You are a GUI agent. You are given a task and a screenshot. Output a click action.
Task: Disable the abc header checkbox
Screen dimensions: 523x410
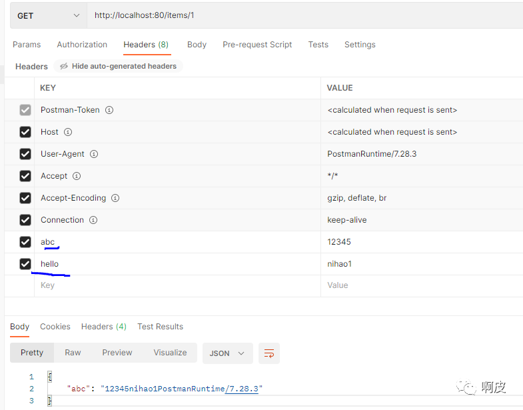25,242
